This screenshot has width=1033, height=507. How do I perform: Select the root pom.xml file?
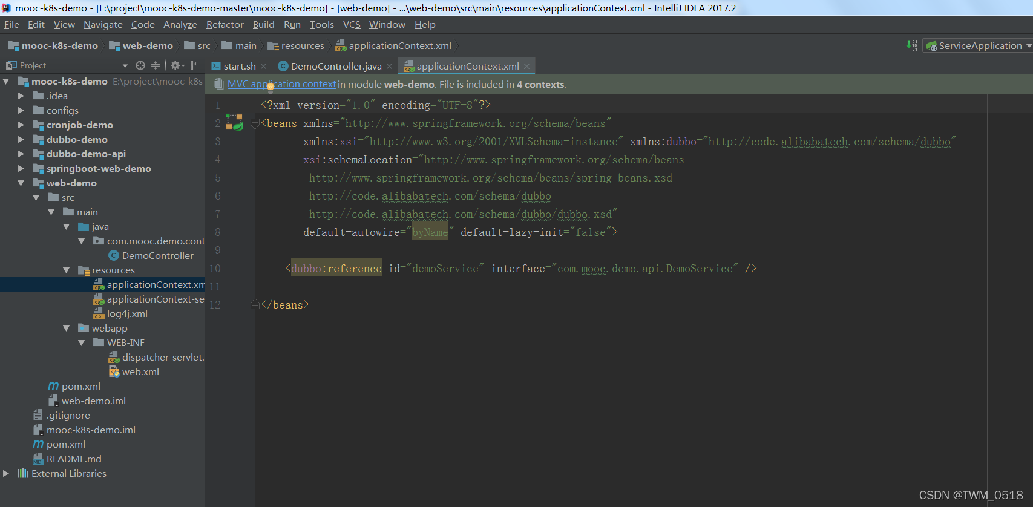(59, 444)
